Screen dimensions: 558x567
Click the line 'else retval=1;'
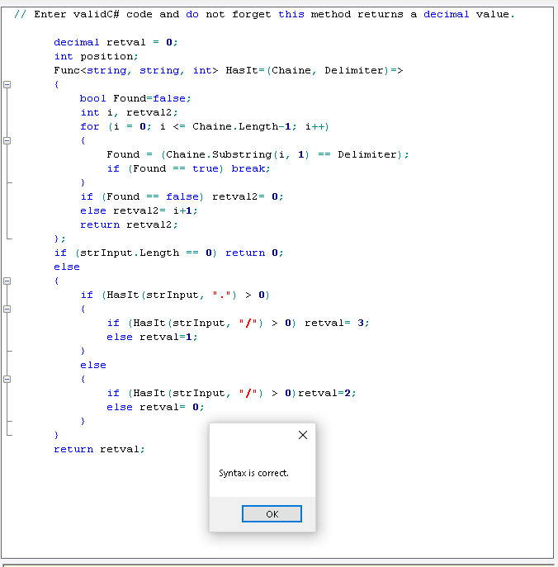point(152,337)
